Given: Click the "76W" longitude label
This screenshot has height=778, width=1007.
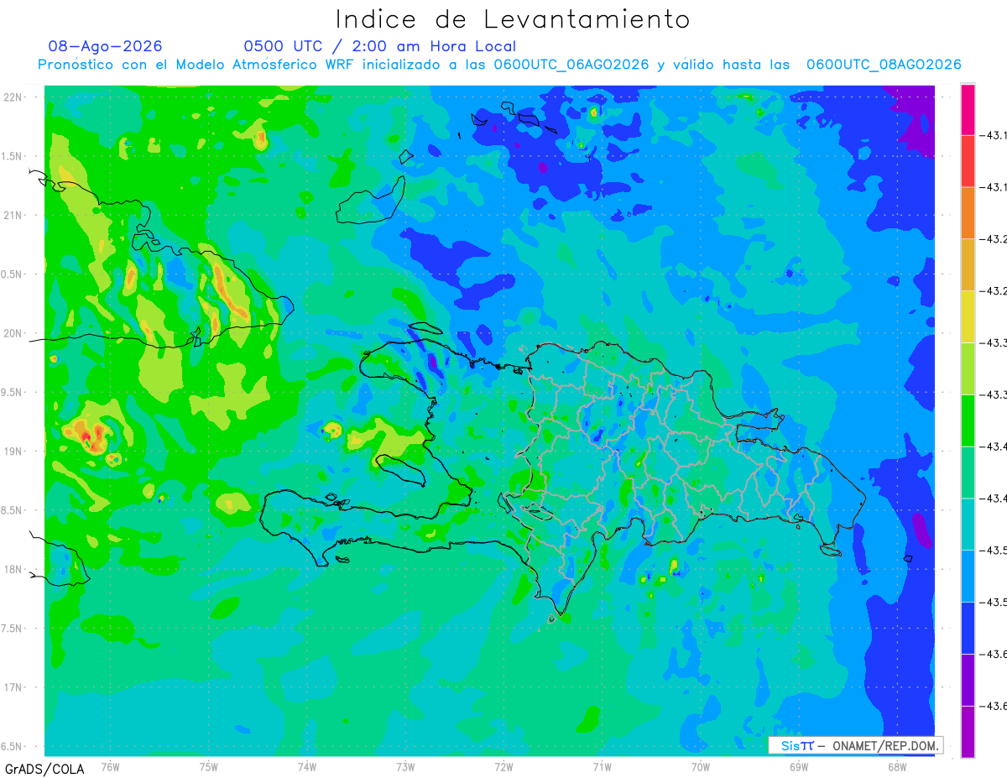Looking at the screenshot, I should click(x=110, y=767).
